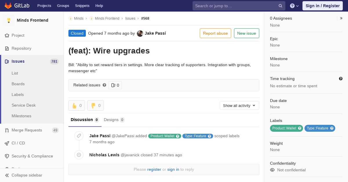Click the CI / CD rocket icon
348x182 pixels.
tap(7, 143)
